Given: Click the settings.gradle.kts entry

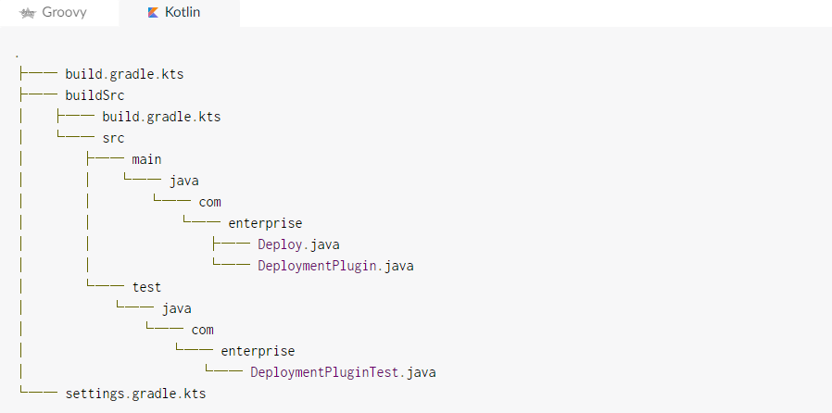Looking at the screenshot, I should [135, 394].
